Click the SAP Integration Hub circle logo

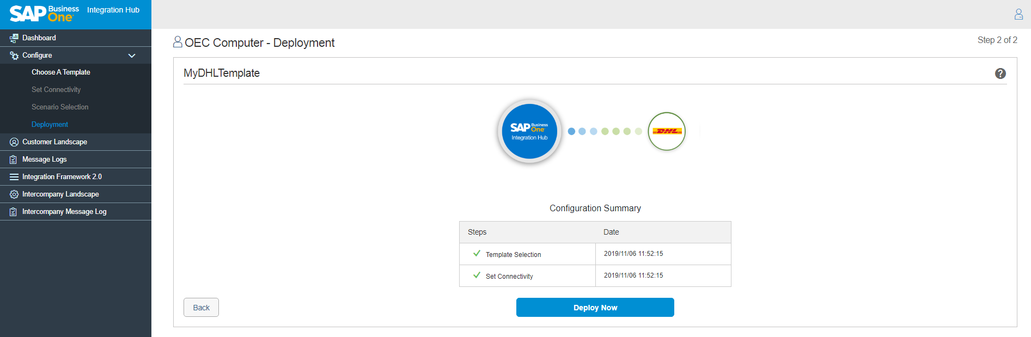point(529,131)
